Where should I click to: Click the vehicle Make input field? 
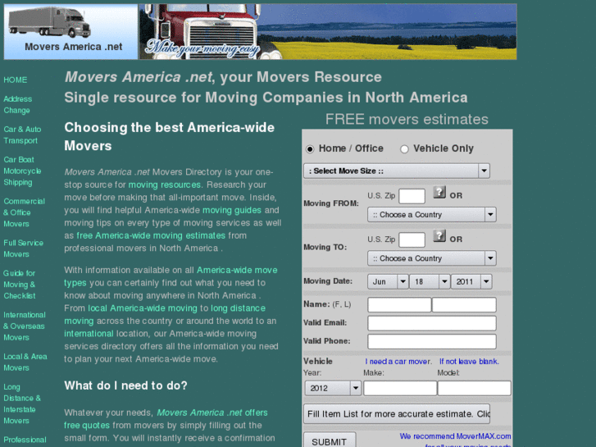tap(400, 388)
